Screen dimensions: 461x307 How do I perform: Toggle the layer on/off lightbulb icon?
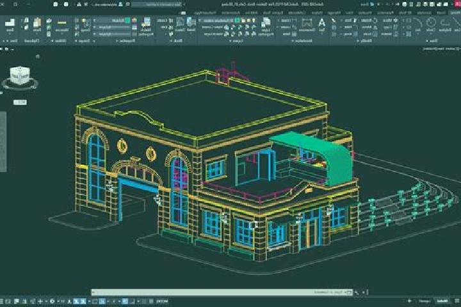254,20
